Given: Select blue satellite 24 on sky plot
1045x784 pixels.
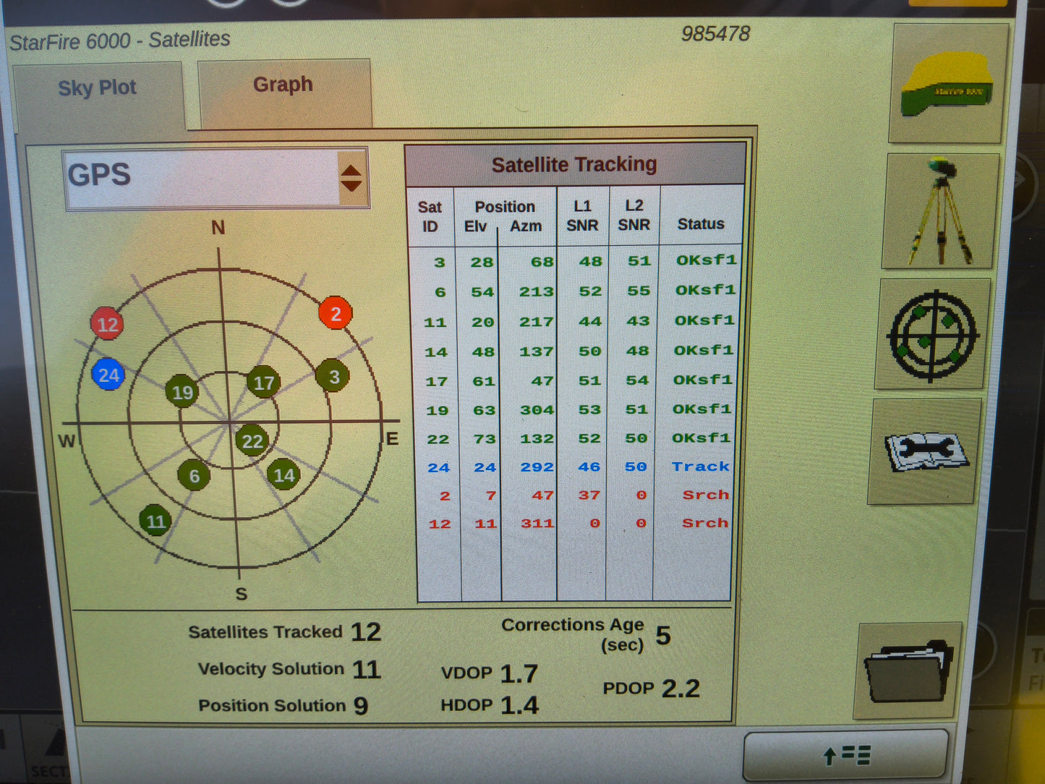Looking at the screenshot, I should click(x=108, y=375).
